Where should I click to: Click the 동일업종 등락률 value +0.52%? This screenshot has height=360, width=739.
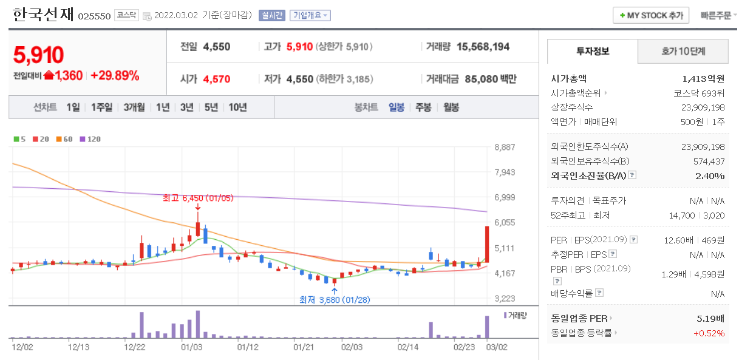tap(709, 333)
